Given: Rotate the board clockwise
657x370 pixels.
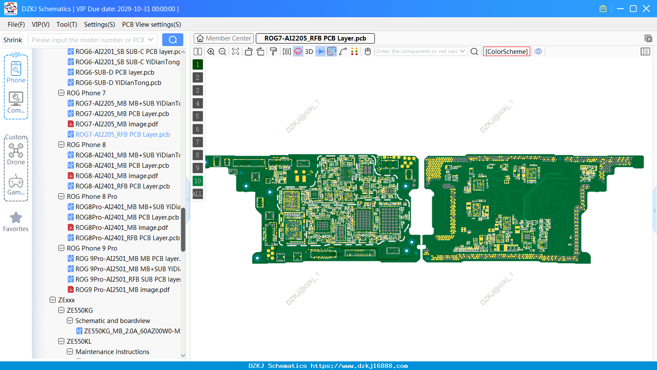Looking at the screenshot, I should [260, 51].
